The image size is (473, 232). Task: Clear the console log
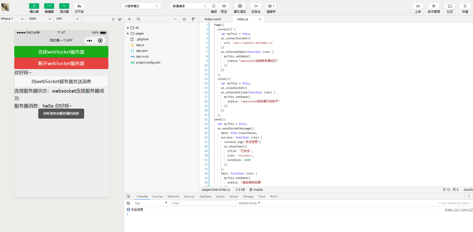[128, 203]
